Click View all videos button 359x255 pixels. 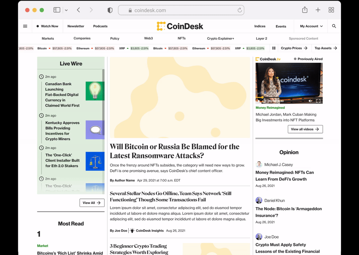point(305,129)
